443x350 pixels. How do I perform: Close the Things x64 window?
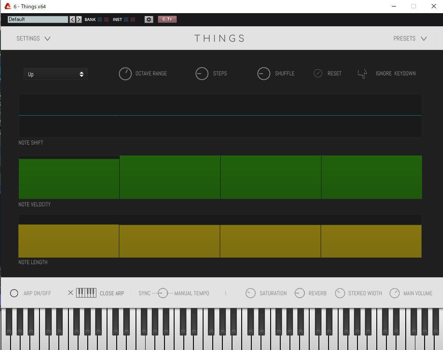pos(434,6)
